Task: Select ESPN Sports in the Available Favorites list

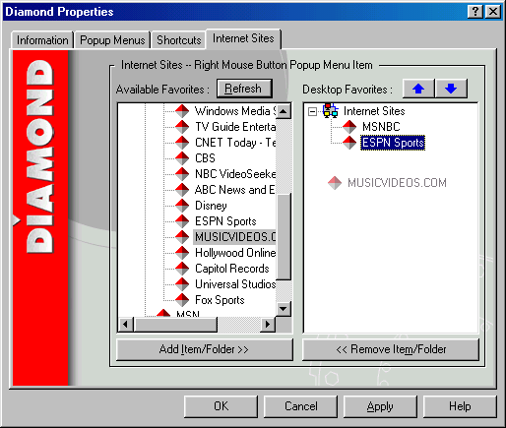Action: (225, 221)
